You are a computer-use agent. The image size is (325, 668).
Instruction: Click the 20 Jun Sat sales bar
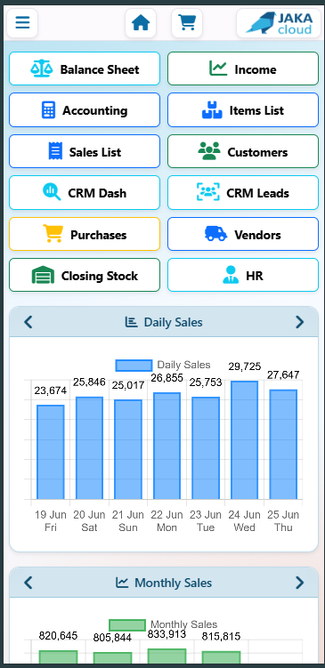[x=89, y=447]
